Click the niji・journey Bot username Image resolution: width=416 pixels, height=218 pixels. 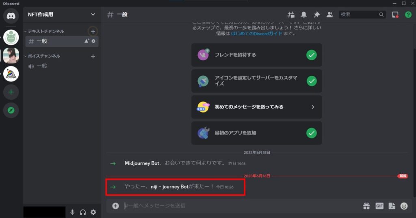pos(169,187)
